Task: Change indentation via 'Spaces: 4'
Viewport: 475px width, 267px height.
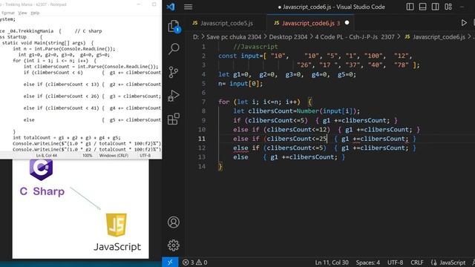Action: [x=368, y=263]
